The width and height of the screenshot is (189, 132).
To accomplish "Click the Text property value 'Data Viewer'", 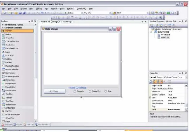I will [x=174, y=110].
